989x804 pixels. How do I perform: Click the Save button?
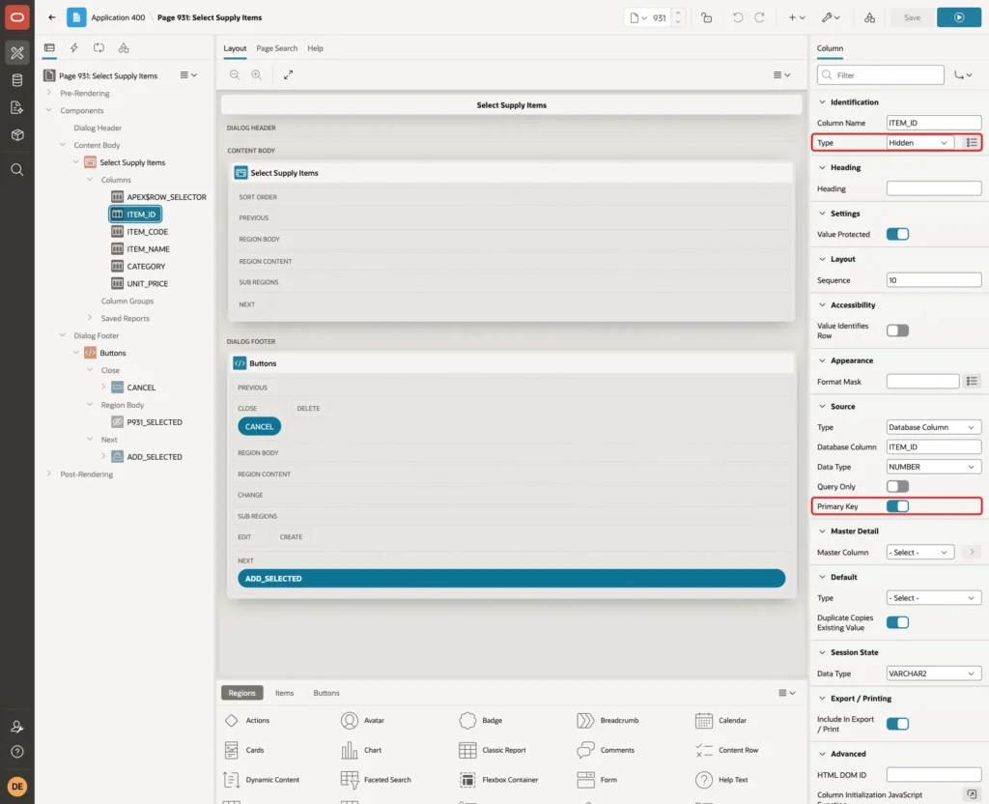[x=912, y=17]
